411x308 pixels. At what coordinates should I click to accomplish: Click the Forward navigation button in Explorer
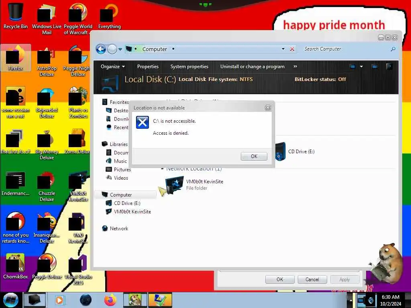click(112, 49)
